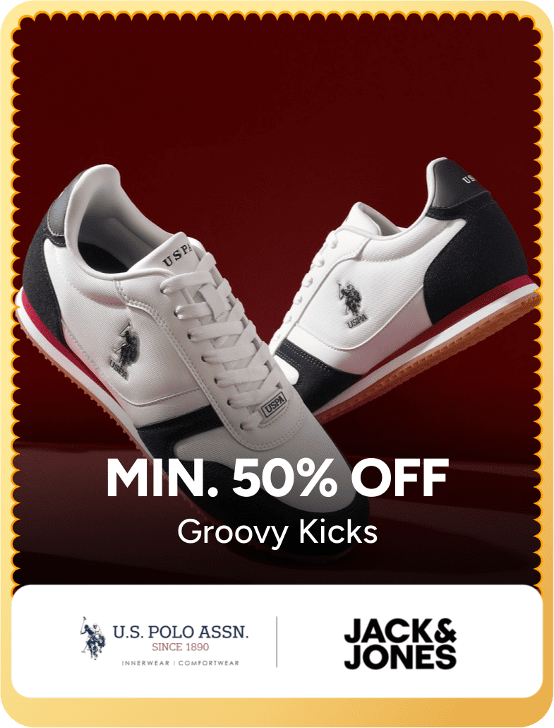The image size is (554, 728).
Task: Click the INNERWEAR COMFORTWEAR caption
Action: pos(181,662)
